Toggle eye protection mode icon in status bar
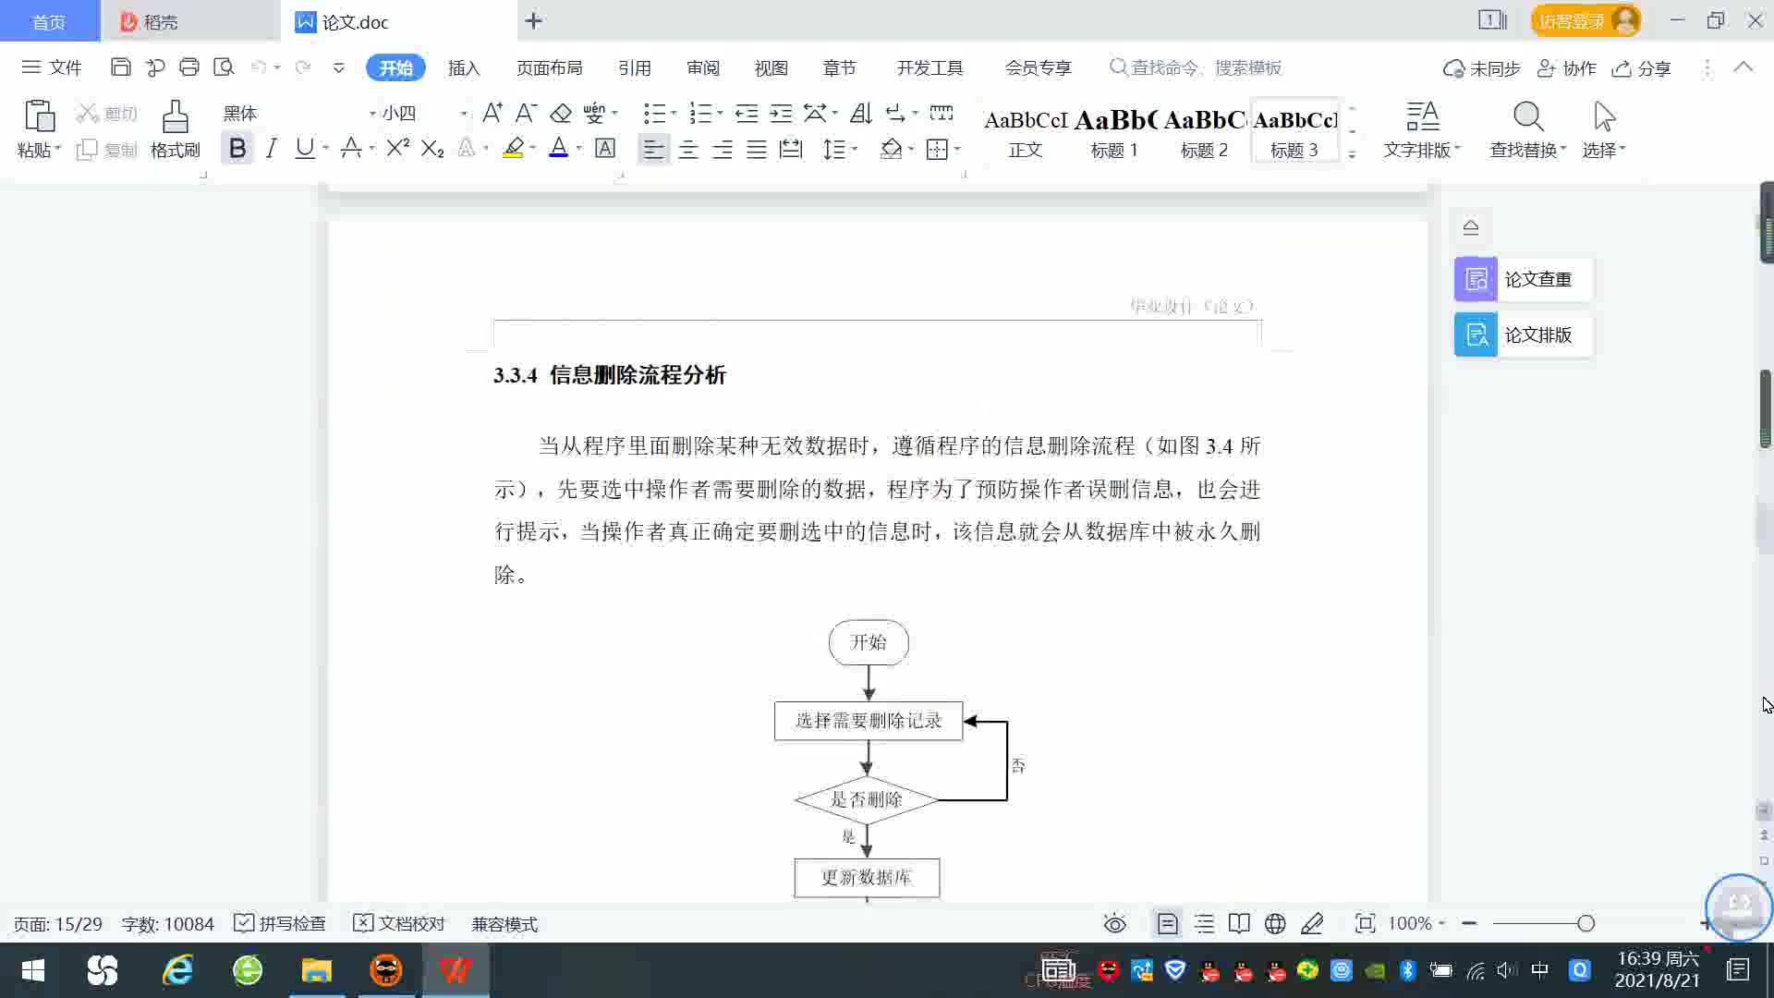 pyautogui.click(x=1115, y=924)
